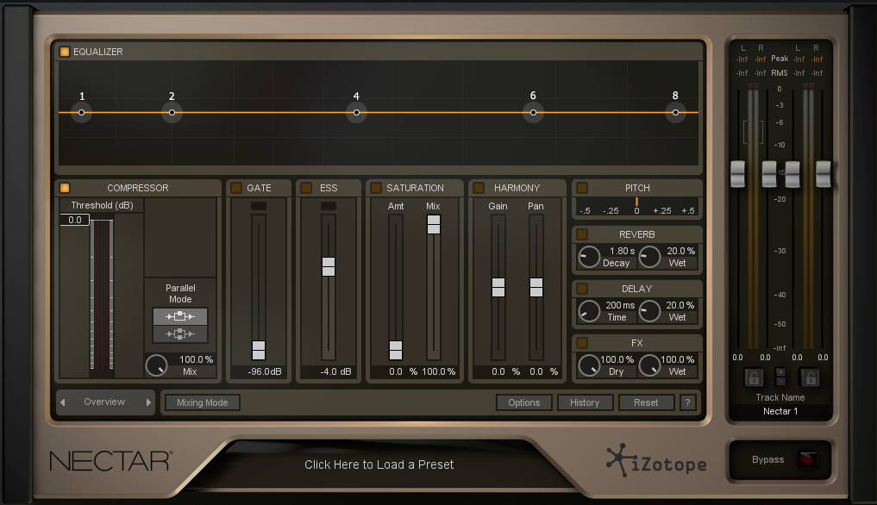Go to previous view with left Overview arrow
This screenshot has width=877, height=505.
(x=63, y=402)
